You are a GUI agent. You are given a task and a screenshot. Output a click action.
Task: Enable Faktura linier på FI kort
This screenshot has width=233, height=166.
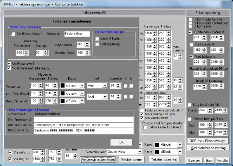click(x=190, y=119)
